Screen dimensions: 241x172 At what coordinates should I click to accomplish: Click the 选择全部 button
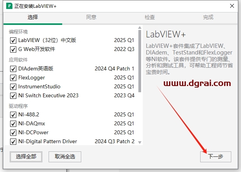(x=26, y=156)
